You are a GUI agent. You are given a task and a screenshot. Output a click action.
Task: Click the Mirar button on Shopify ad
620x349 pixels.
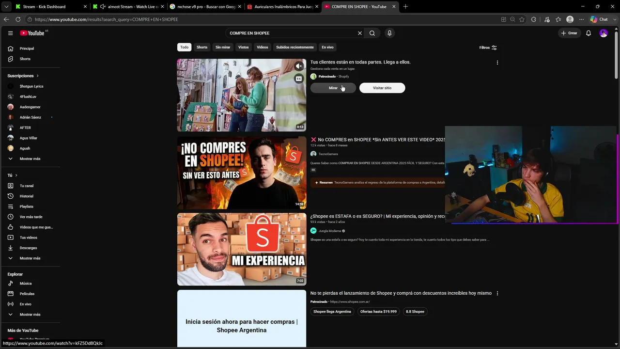click(333, 88)
